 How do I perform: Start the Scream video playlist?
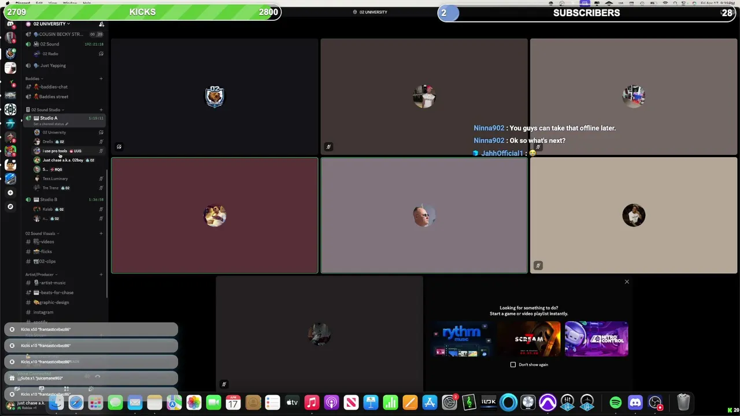[x=529, y=339]
